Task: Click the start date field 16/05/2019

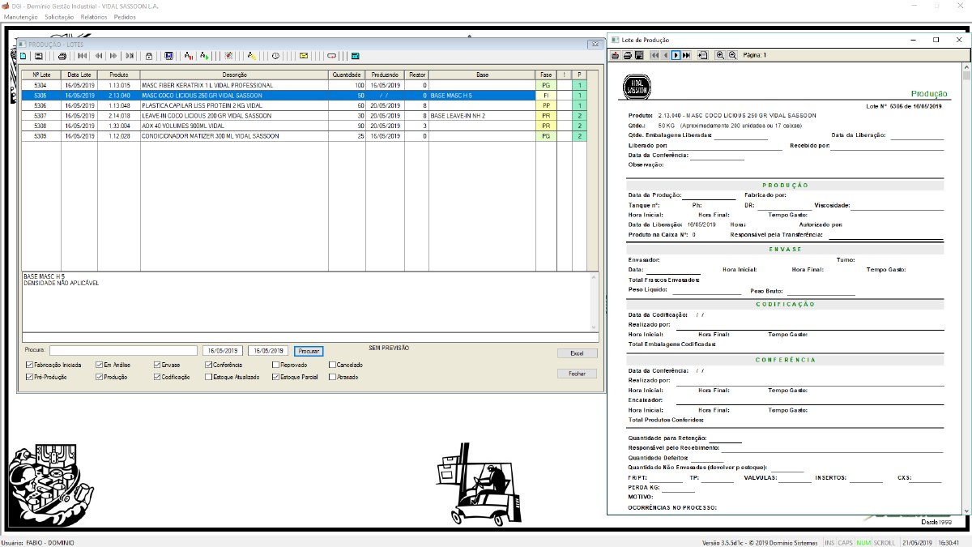Action: point(223,351)
